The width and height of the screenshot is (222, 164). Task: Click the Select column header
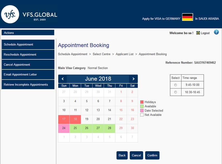point(176,78)
